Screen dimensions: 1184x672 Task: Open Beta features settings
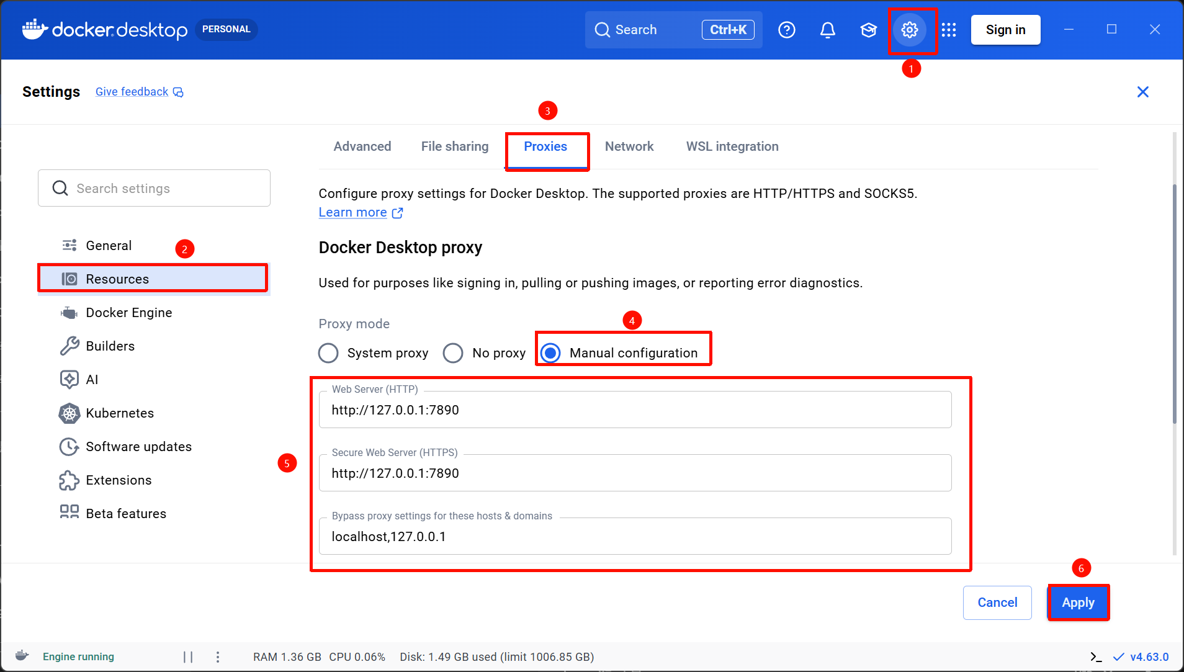coord(154,513)
